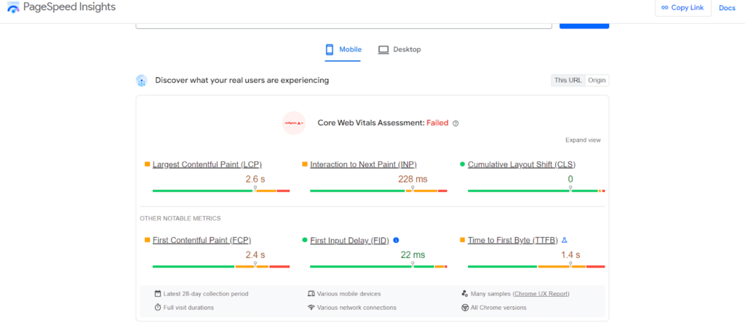Image resolution: width=745 pixels, height=325 pixels.
Task: Click the PageSpeed Insights logo icon
Action: click(13, 7)
